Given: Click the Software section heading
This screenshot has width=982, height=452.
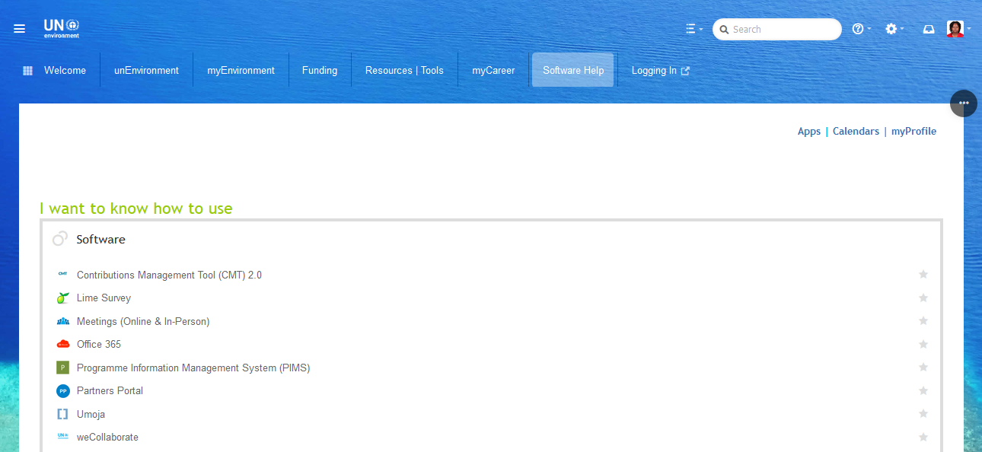Looking at the screenshot, I should tap(100, 240).
